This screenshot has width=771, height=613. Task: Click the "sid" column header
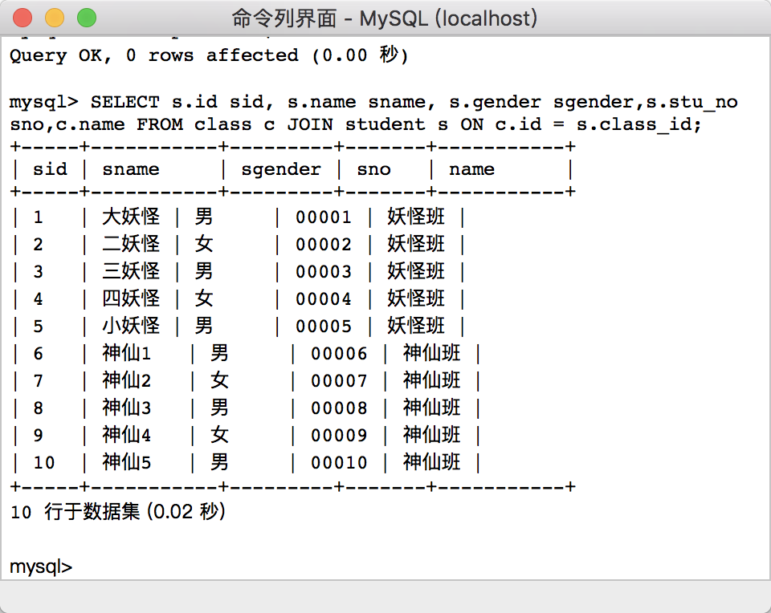(x=50, y=169)
